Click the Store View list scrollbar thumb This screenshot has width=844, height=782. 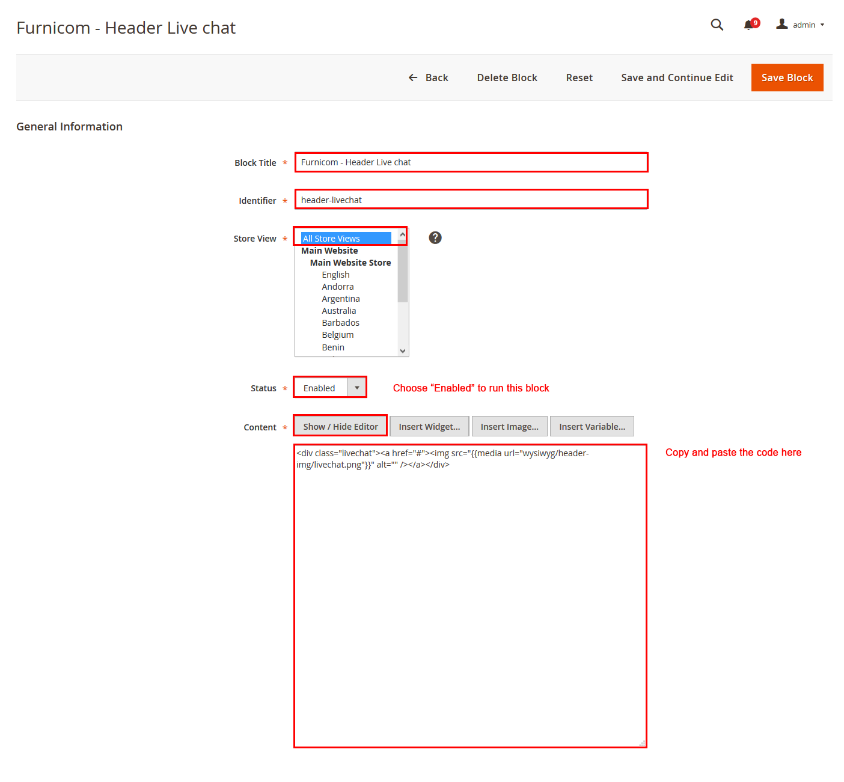click(403, 270)
